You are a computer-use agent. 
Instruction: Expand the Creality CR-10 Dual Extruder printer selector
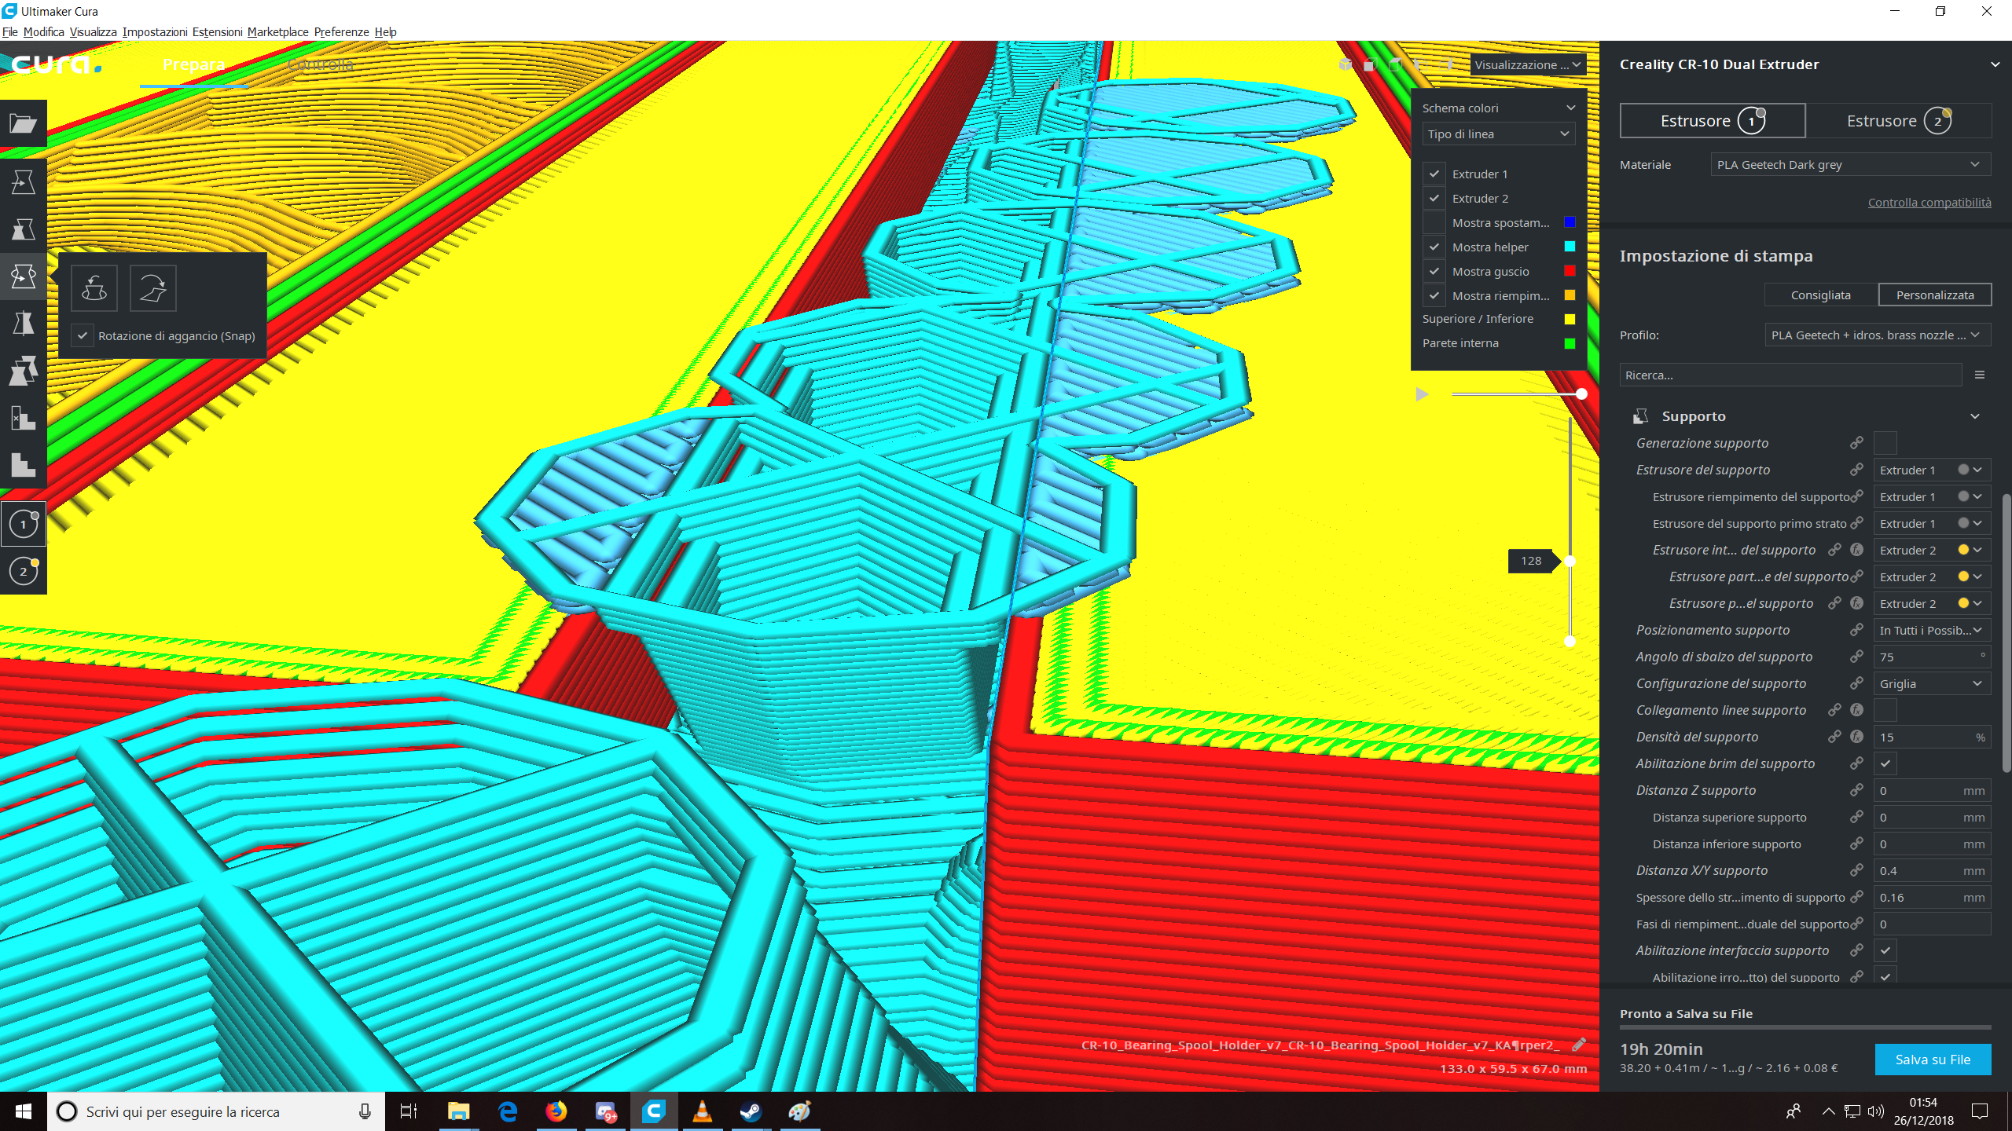click(x=1995, y=64)
